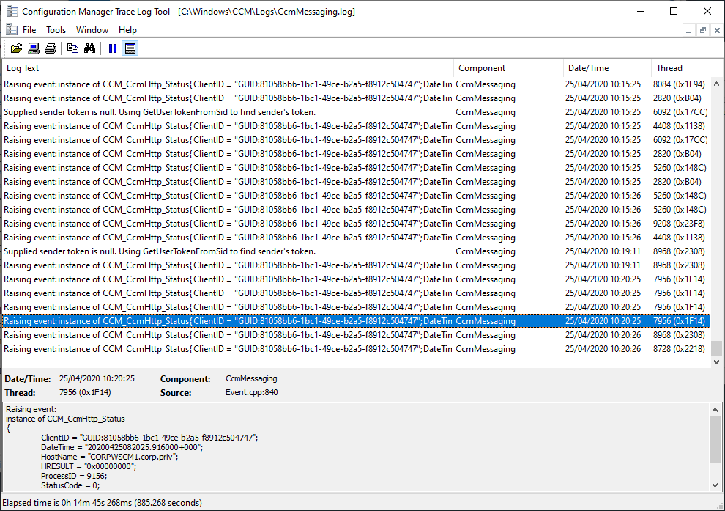Click the Copy to clipboard icon
This screenshot has width=725, height=511.
72,48
